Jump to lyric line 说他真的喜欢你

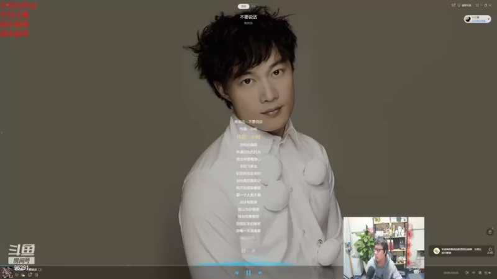tap(248, 181)
